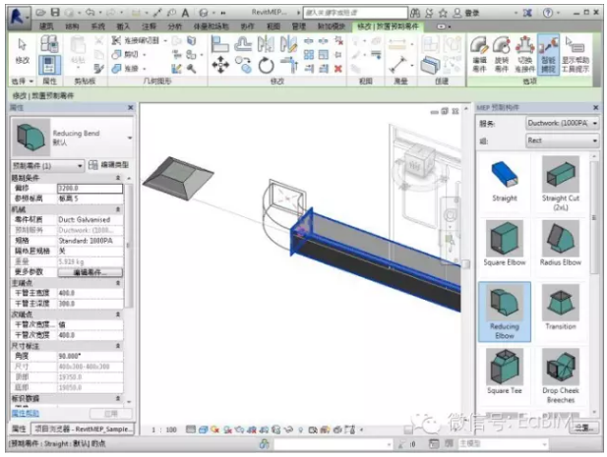Collapse the 机械 properties section
Viewport: 607px width, 457px height.
click(118, 209)
